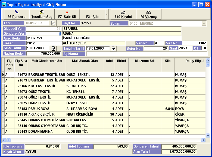The height and width of the screenshot is (157, 212).
Task: Save with the F10-Kaydet button
Action: (x=123, y=14)
